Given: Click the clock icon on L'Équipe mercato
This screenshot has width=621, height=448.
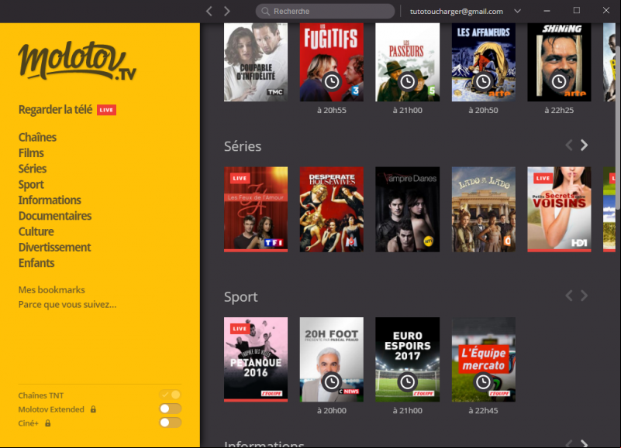Looking at the screenshot, I should 483,382.
